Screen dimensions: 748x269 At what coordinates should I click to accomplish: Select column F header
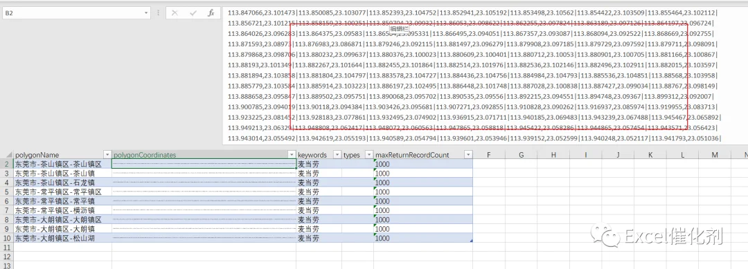tap(489, 155)
